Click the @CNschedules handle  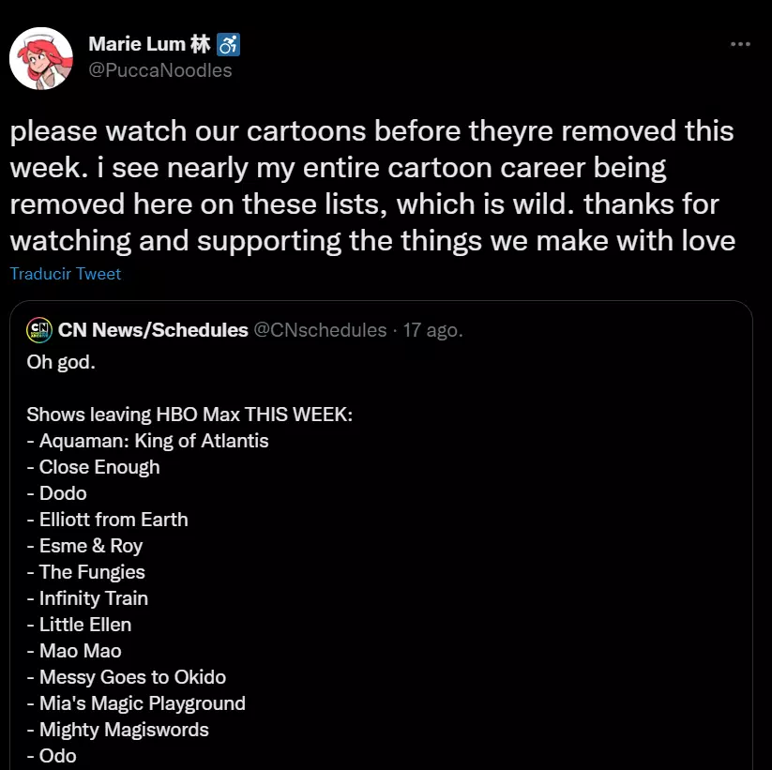pyautogui.click(x=320, y=330)
